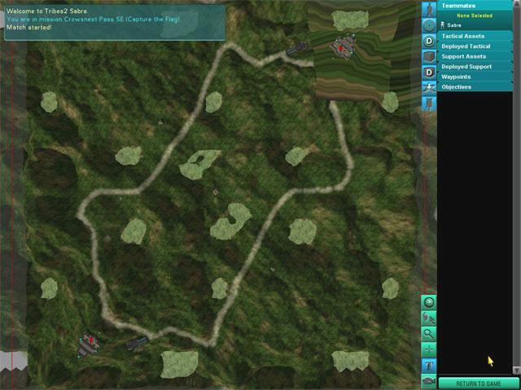The image size is (521, 390).
Task: Click the Welcome to Tribes2 Sabre message
Action: [47, 11]
